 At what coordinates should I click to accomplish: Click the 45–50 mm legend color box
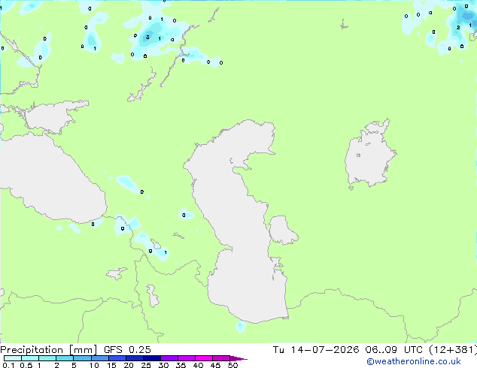pos(221,358)
